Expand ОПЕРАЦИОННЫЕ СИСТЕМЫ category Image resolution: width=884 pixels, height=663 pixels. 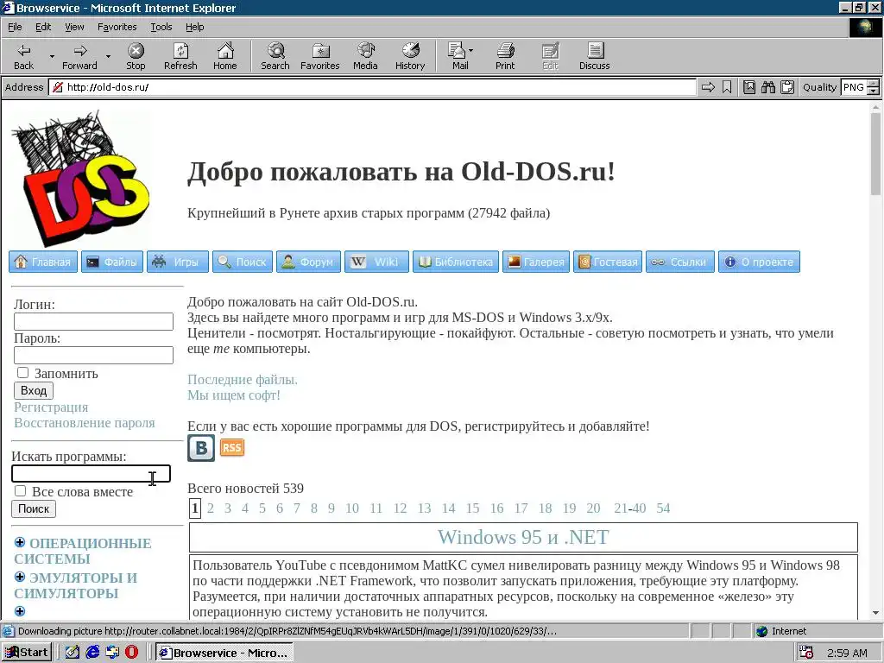(20, 542)
